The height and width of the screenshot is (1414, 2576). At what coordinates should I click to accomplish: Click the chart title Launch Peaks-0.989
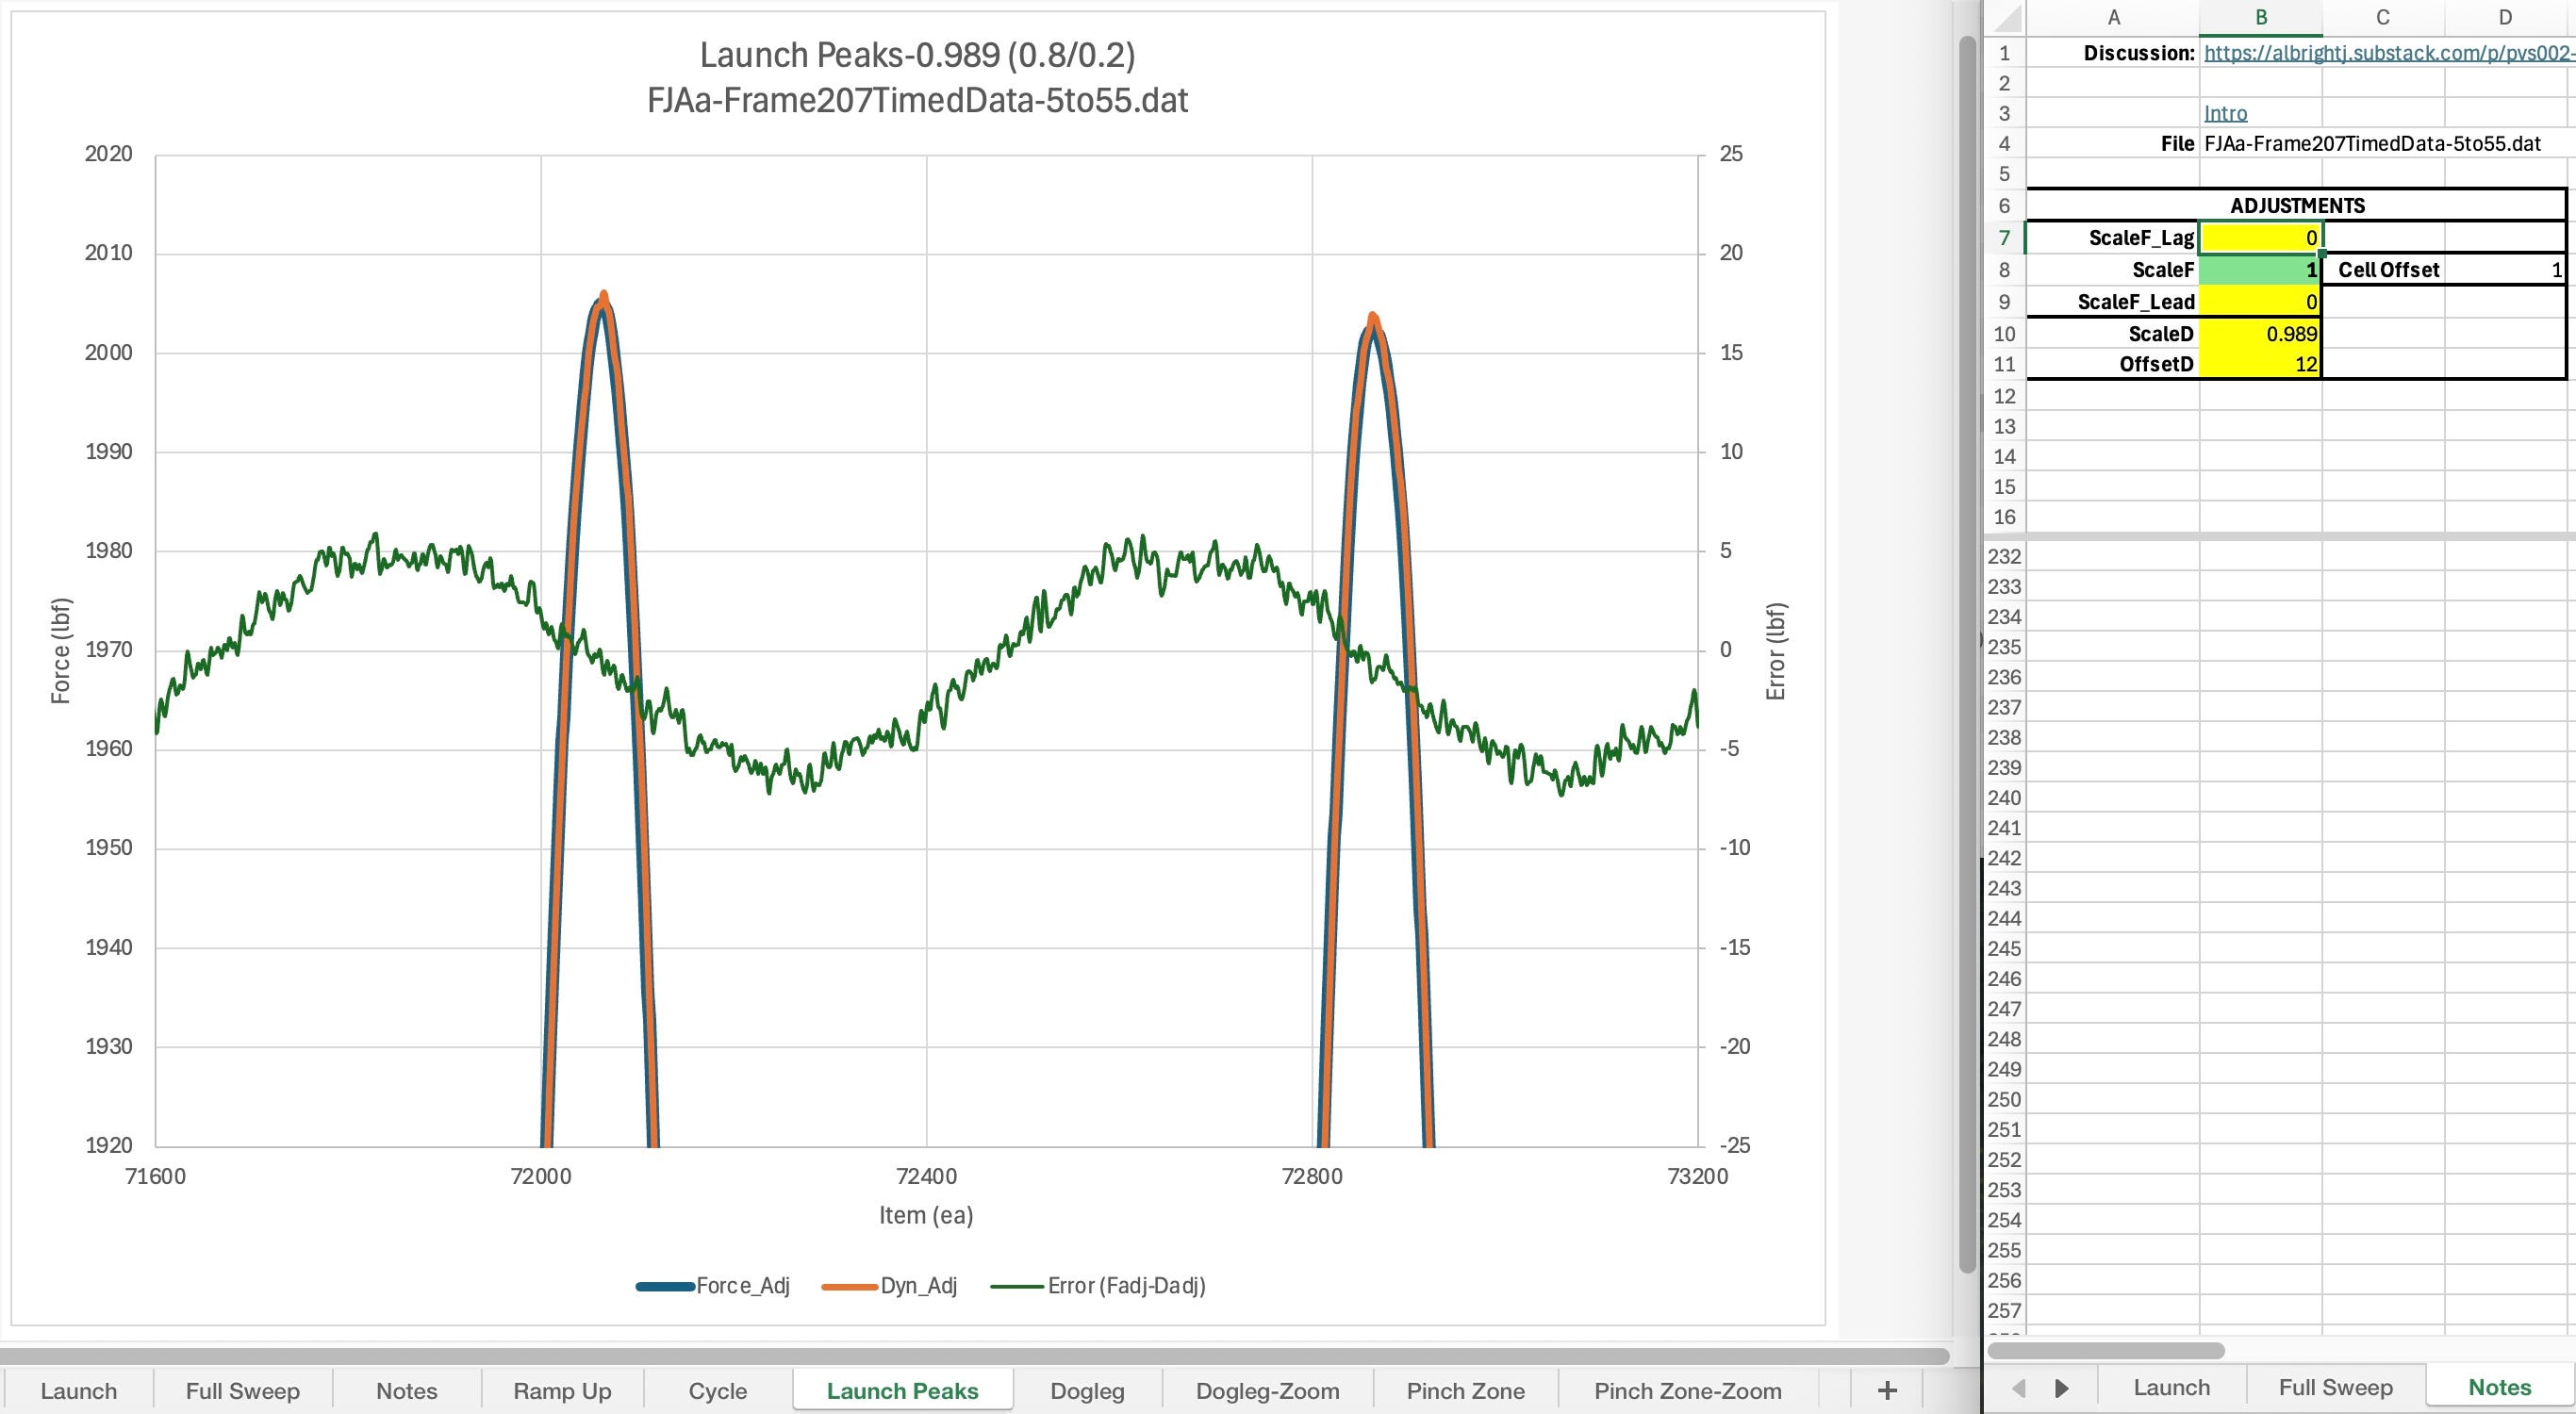point(917,55)
